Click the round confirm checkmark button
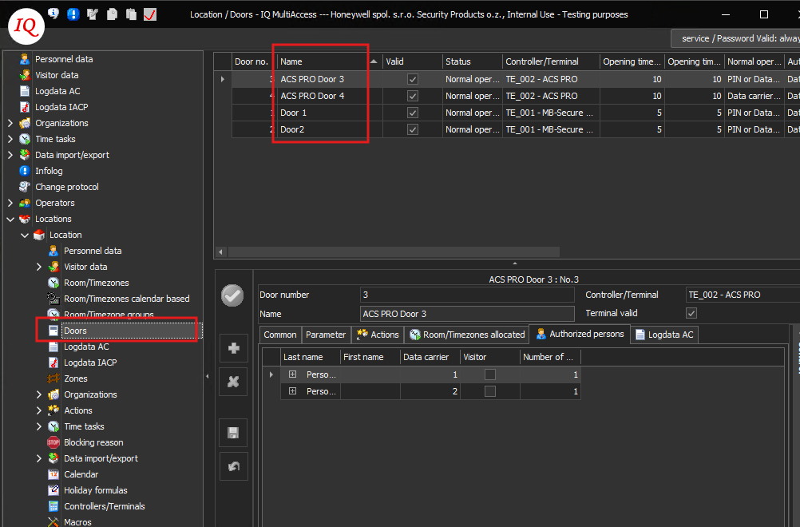This screenshot has height=527, width=800. [x=232, y=295]
